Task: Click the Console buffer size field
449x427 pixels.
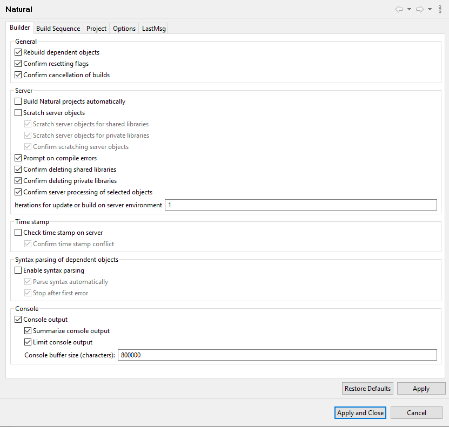Action: (x=277, y=355)
